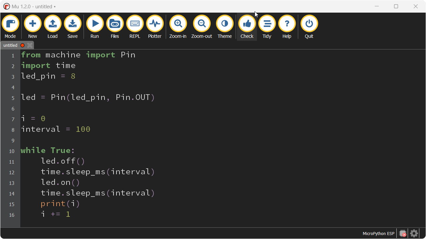Open the admin gear in the status bar
The image size is (426, 239).
click(414, 233)
